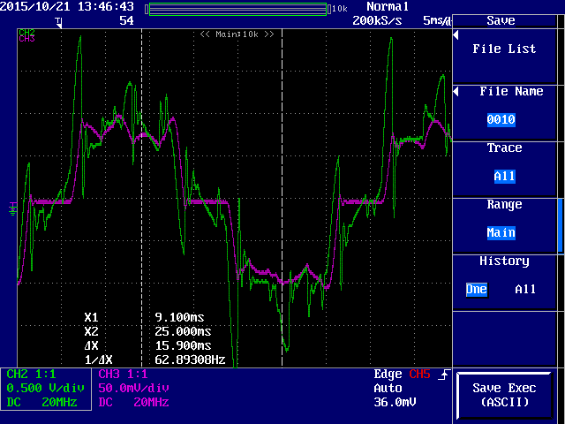Click the record length bar at top

[238, 8]
